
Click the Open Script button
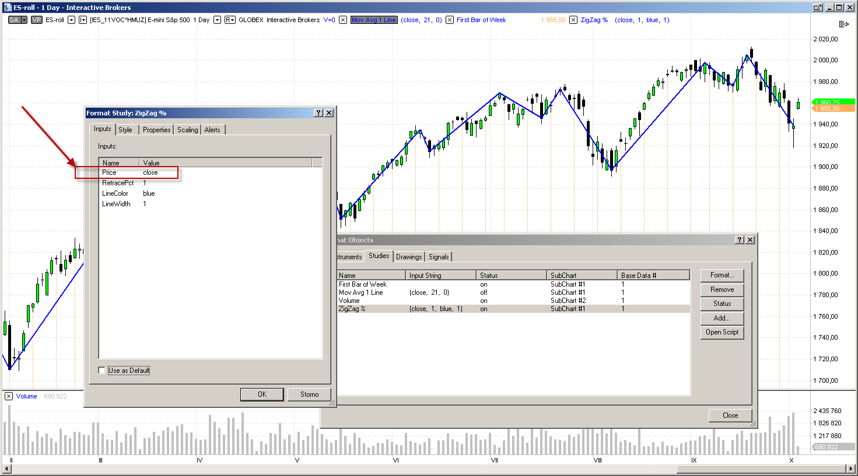722,332
